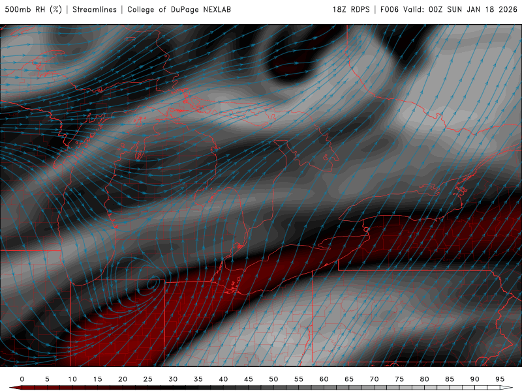Click the "75" color scale label
Screen dimensions: 522x391
tap(399, 379)
